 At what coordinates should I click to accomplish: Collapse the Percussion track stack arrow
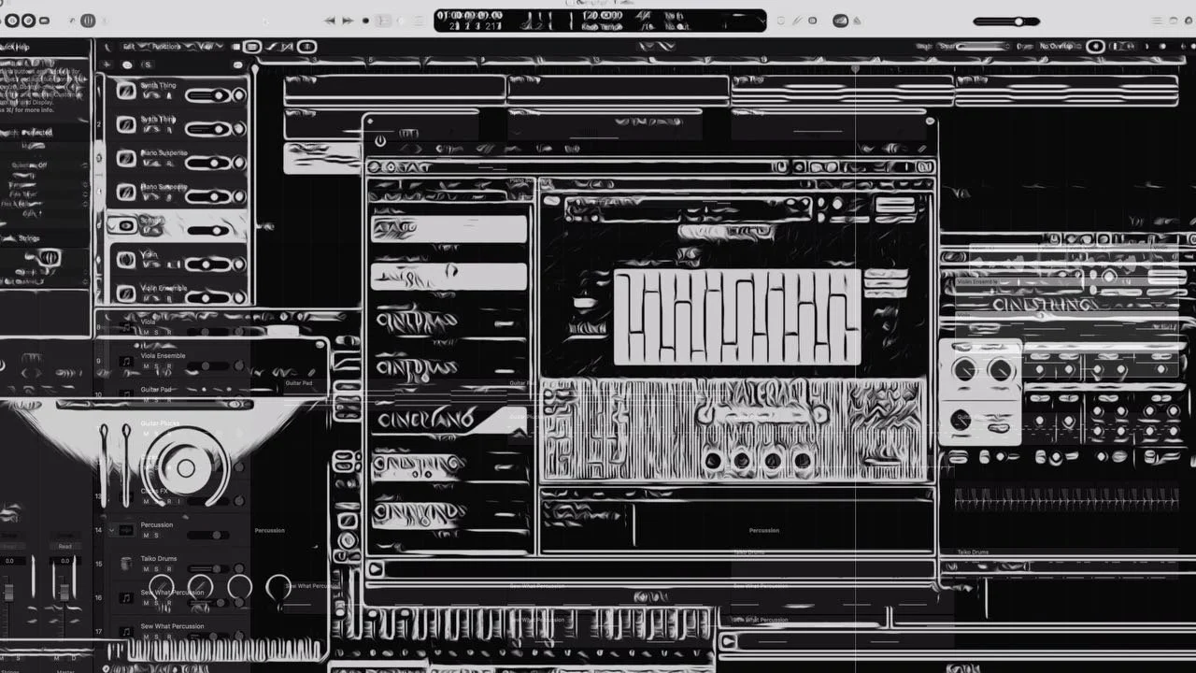pyautogui.click(x=111, y=530)
